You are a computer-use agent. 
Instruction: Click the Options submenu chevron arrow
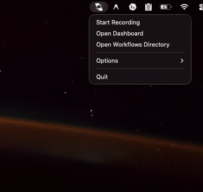[182, 61]
